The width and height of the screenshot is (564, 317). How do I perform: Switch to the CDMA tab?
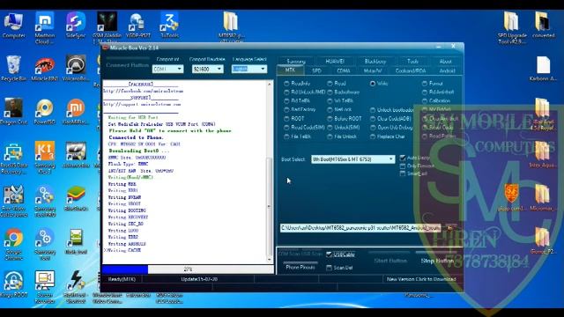pos(344,70)
